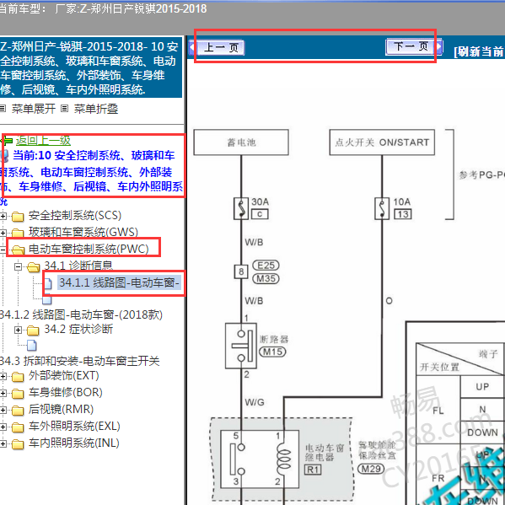Image resolution: width=505 pixels, height=505 pixels.
Task: Click the E25 connector label
Action: tap(266, 266)
